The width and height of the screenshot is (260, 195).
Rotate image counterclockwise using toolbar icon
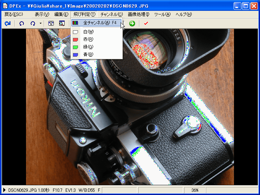22,23
